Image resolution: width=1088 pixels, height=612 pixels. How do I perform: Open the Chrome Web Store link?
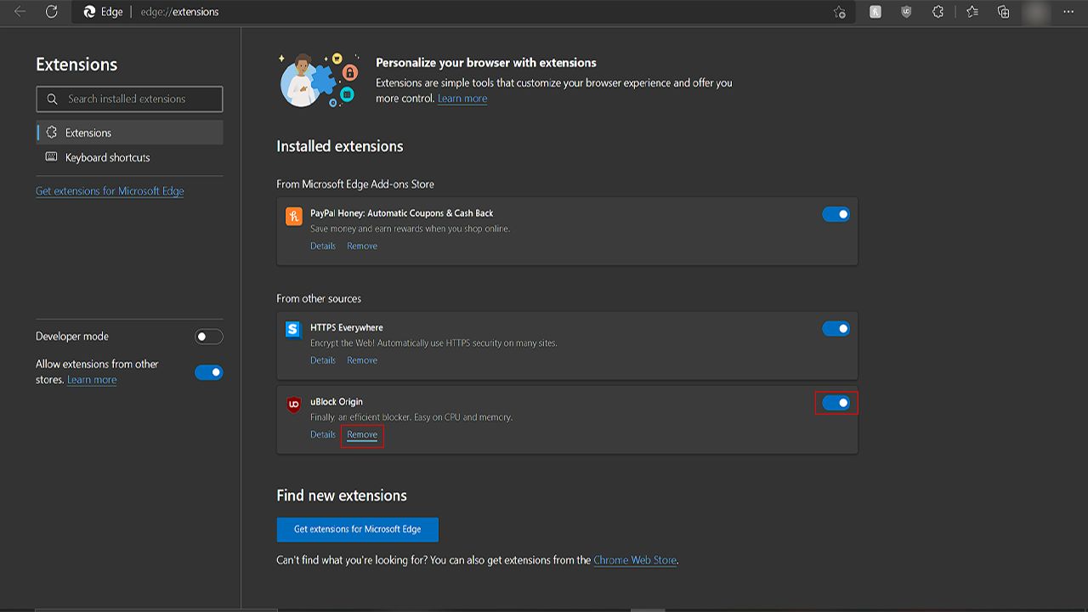click(635, 560)
